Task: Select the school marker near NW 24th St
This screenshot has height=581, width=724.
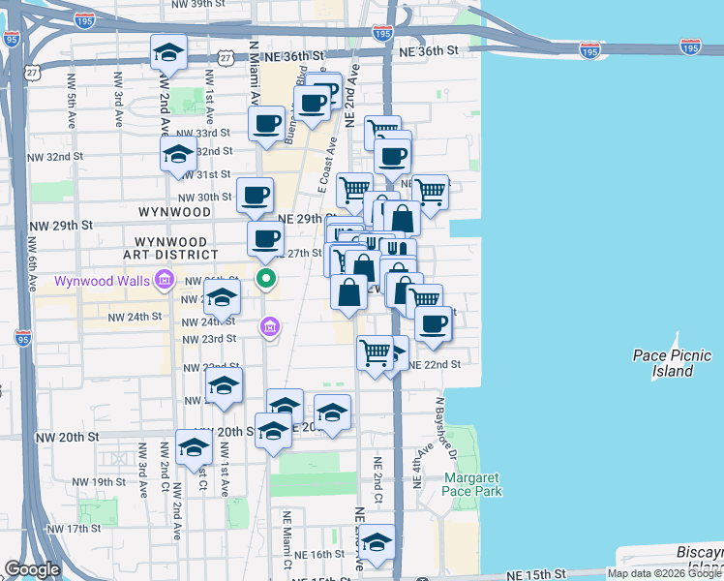Action: pyautogui.click(x=222, y=300)
